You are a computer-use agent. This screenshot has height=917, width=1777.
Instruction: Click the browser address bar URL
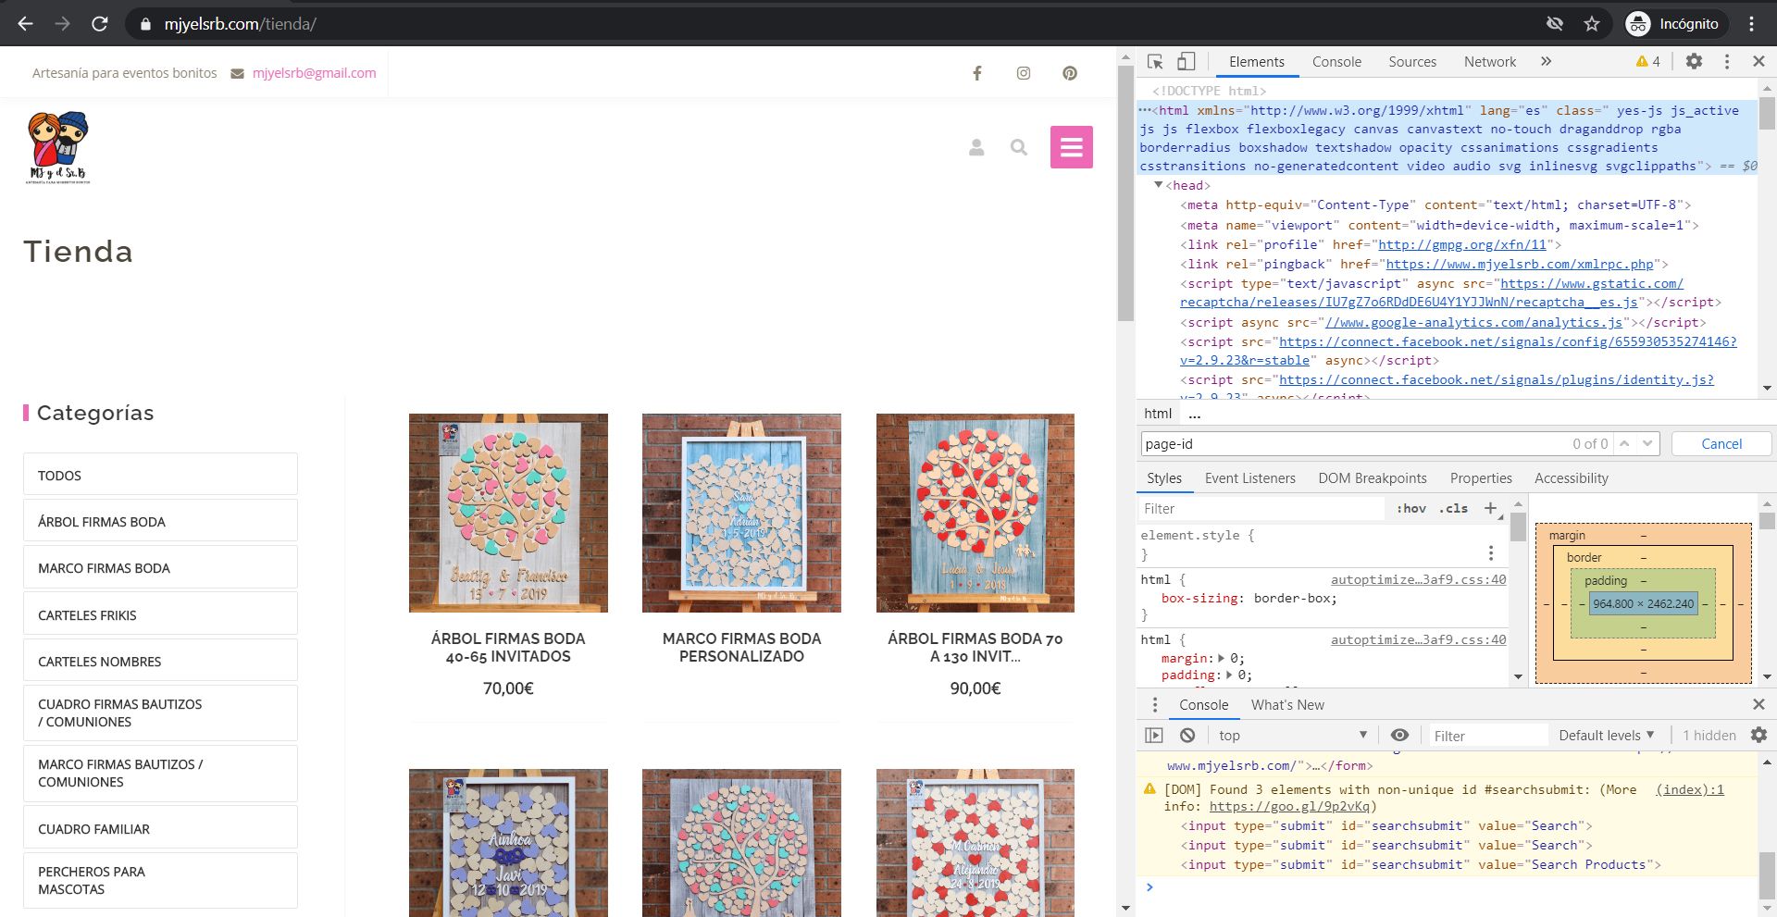click(x=241, y=24)
